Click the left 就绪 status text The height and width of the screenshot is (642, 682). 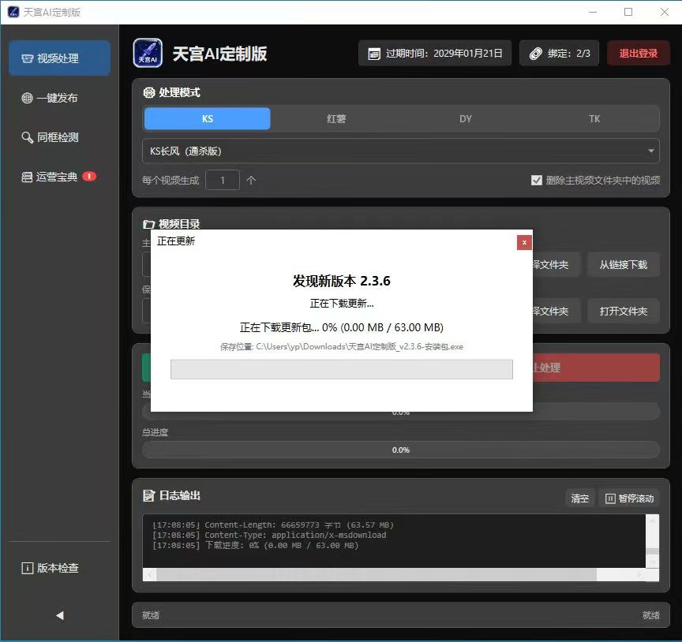pyautogui.click(x=151, y=615)
